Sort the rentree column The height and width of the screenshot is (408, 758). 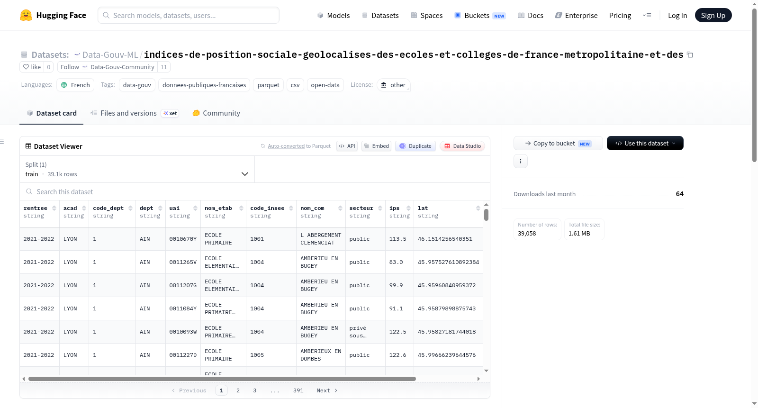coord(54,208)
